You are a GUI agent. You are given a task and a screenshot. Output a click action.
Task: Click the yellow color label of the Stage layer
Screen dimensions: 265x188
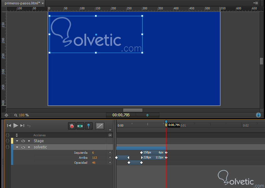[12, 141]
